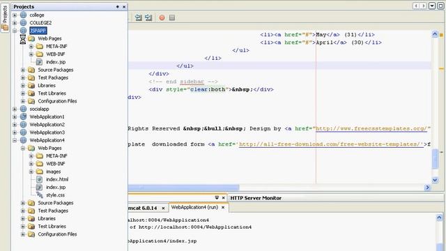Expand Libraries under WebApplication4

[x=23, y=218]
